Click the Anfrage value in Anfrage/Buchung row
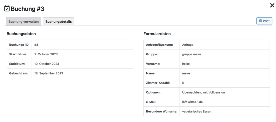276x122 pixels. coord(188,45)
